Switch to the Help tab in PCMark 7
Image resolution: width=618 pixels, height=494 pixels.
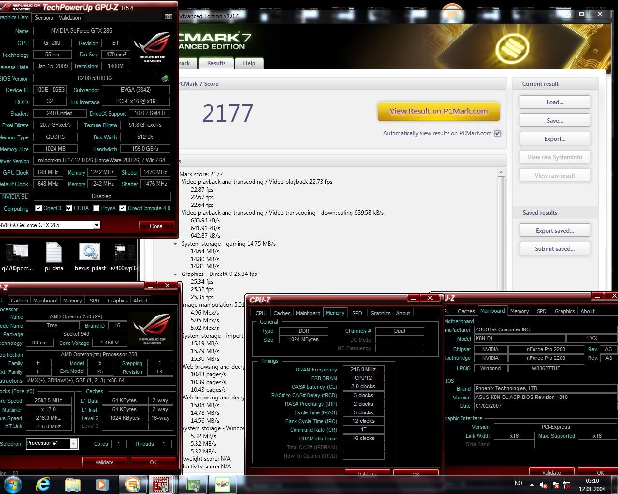pyautogui.click(x=249, y=63)
